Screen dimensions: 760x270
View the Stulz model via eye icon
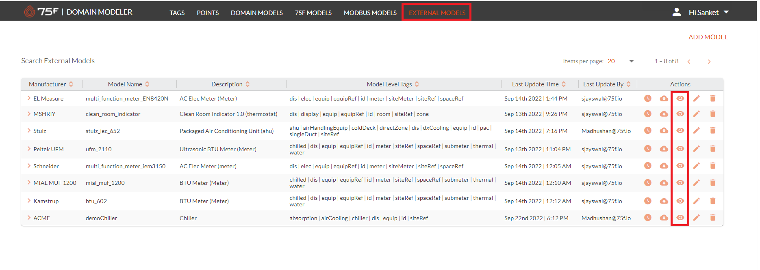[x=680, y=131]
